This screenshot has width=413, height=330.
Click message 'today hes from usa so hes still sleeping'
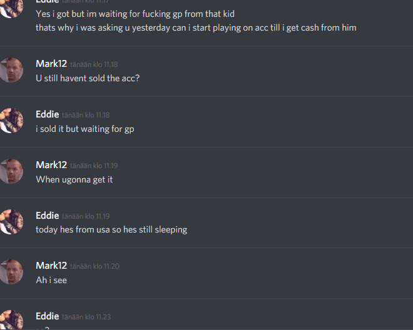coord(111,230)
